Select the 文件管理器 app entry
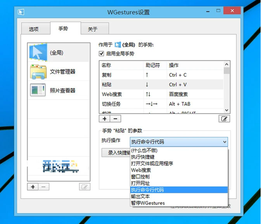 click(x=59, y=71)
